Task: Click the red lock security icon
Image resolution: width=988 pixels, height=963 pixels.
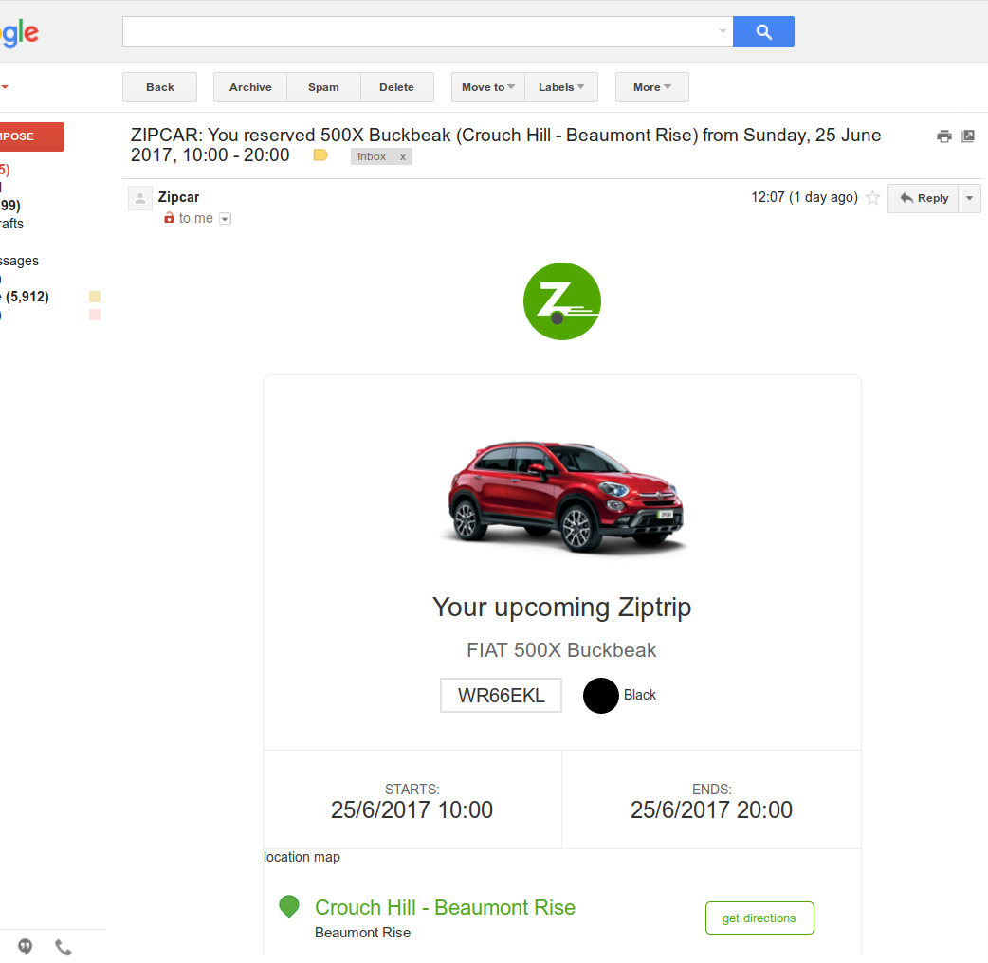Action: click(x=169, y=218)
